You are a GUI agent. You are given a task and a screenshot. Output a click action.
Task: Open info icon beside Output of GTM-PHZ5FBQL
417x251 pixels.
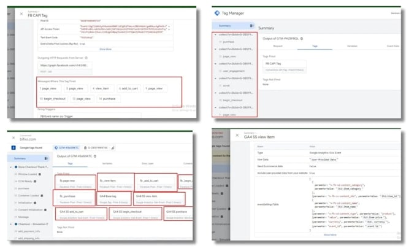tap(302, 39)
